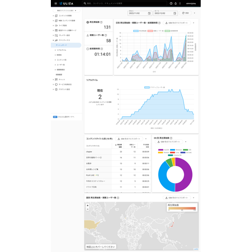Click the purple macOS segment of the donut chart

pyautogui.click(x=188, y=175)
